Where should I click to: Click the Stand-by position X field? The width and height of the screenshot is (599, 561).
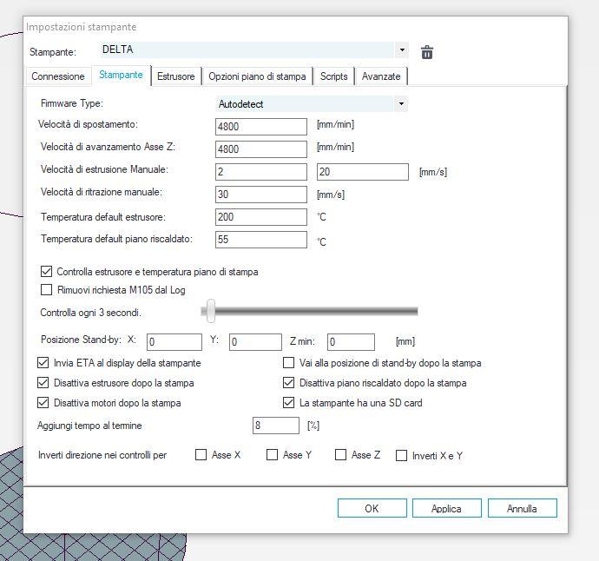(174, 341)
